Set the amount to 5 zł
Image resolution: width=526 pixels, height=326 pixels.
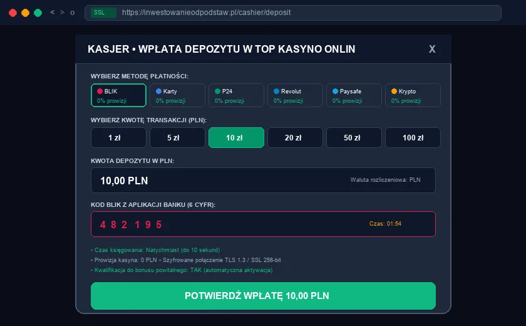pyautogui.click(x=177, y=138)
